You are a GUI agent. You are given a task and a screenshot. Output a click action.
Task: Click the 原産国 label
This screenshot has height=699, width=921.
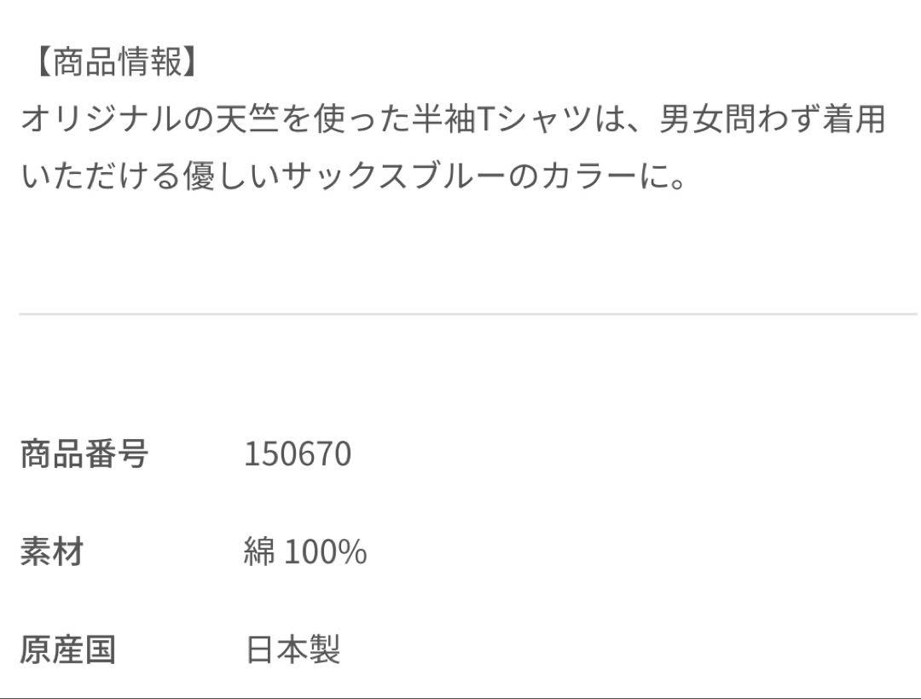pos(68,650)
